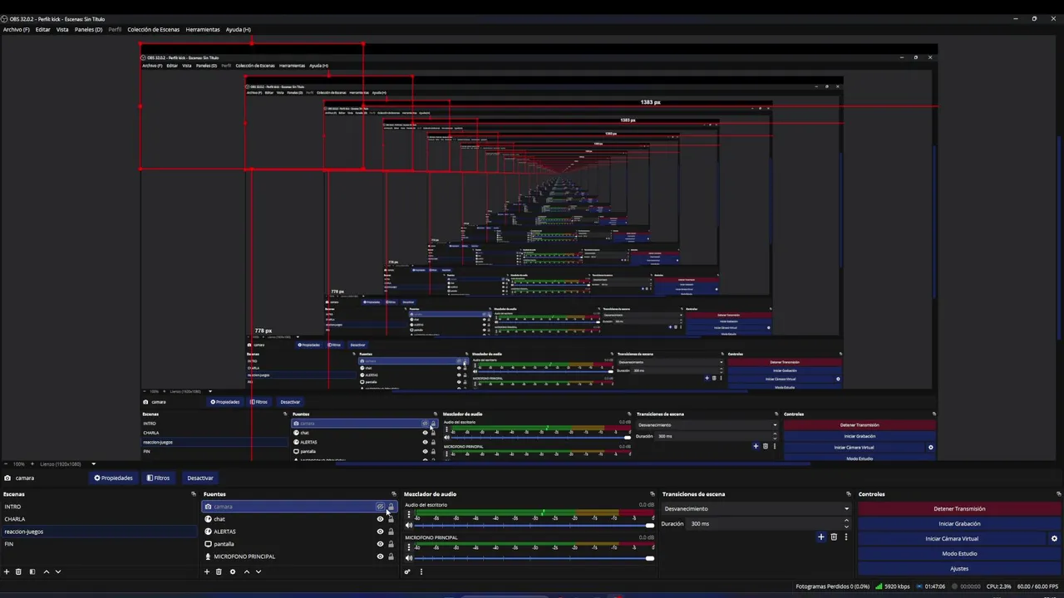This screenshot has height=598, width=1064.
Task: Open MICROFONO PRINCIPAL options menu dots
Action: [x=408, y=548]
